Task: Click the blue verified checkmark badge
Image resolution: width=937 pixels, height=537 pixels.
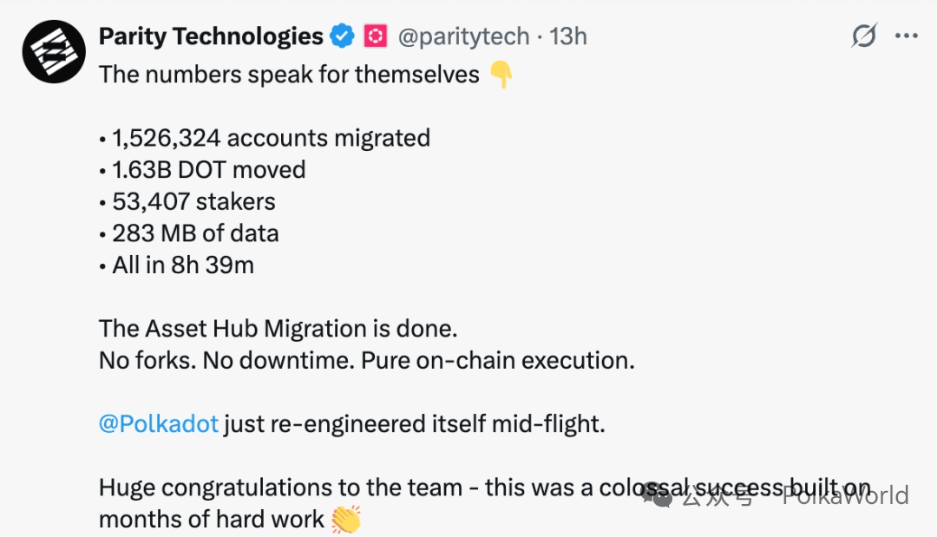Action: tap(342, 36)
